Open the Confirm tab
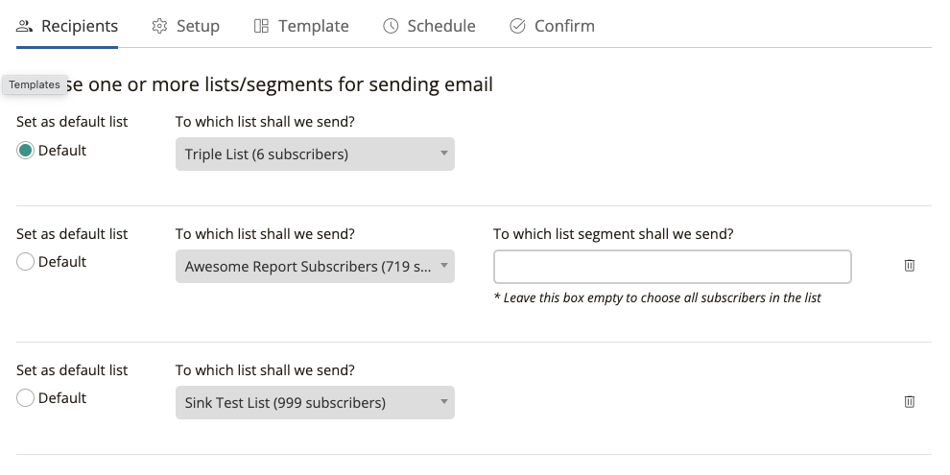Screen dimensions: 950x475 click(552, 26)
